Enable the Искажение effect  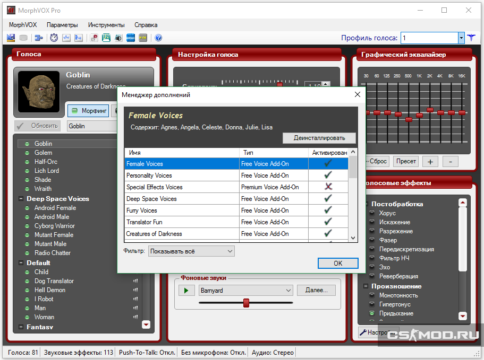click(372, 222)
